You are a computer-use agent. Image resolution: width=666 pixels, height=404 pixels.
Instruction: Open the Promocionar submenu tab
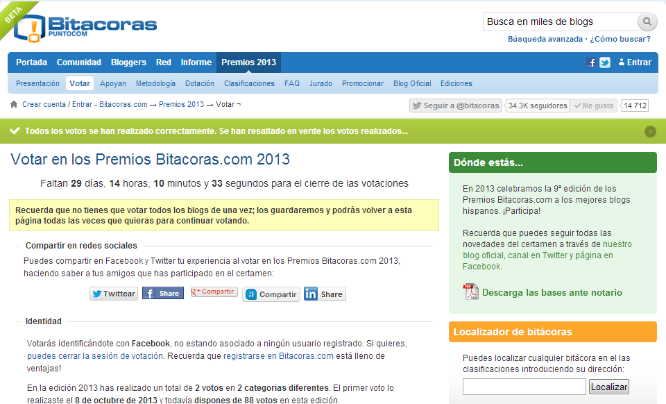coord(363,84)
